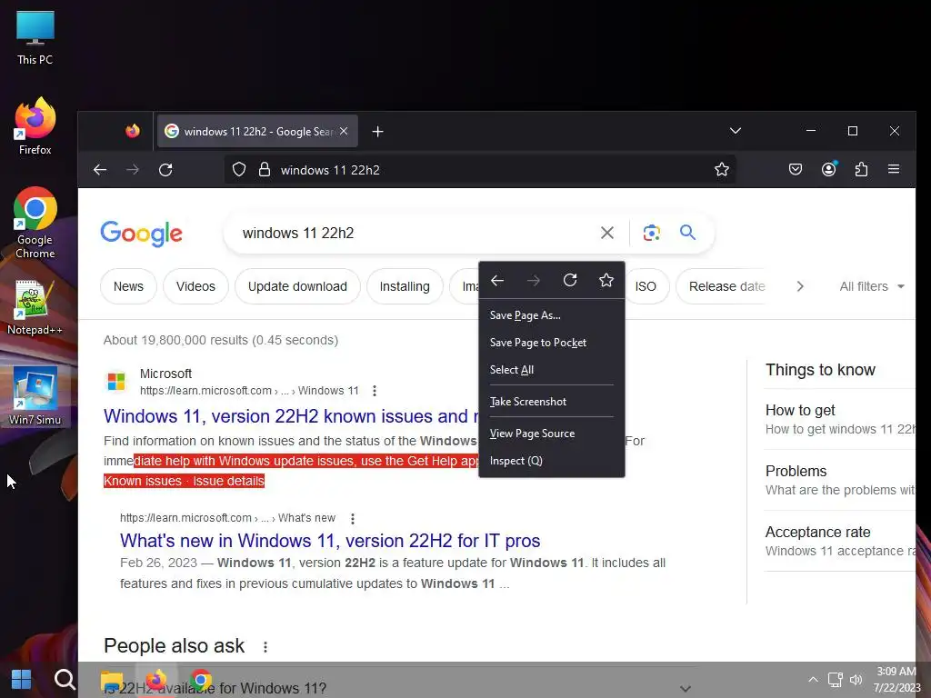Switch to Chrome on the taskbar
The image size is (931, 698).
point(201,680)
